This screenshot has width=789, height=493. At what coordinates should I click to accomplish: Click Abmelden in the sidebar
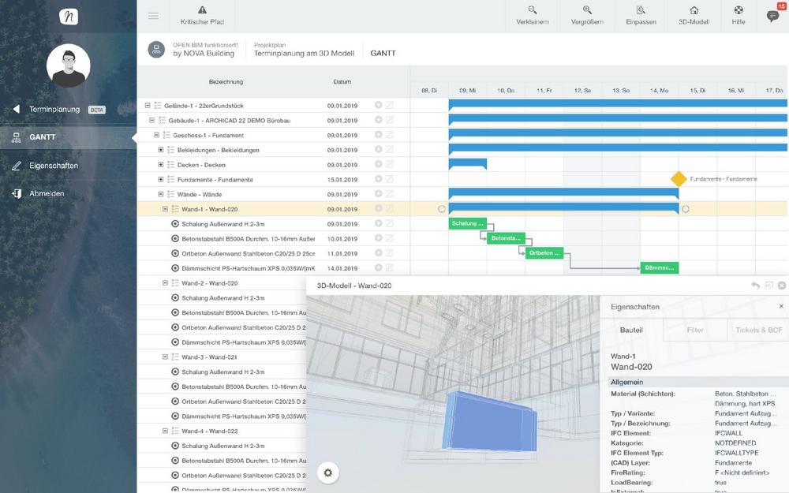point(47,193)
